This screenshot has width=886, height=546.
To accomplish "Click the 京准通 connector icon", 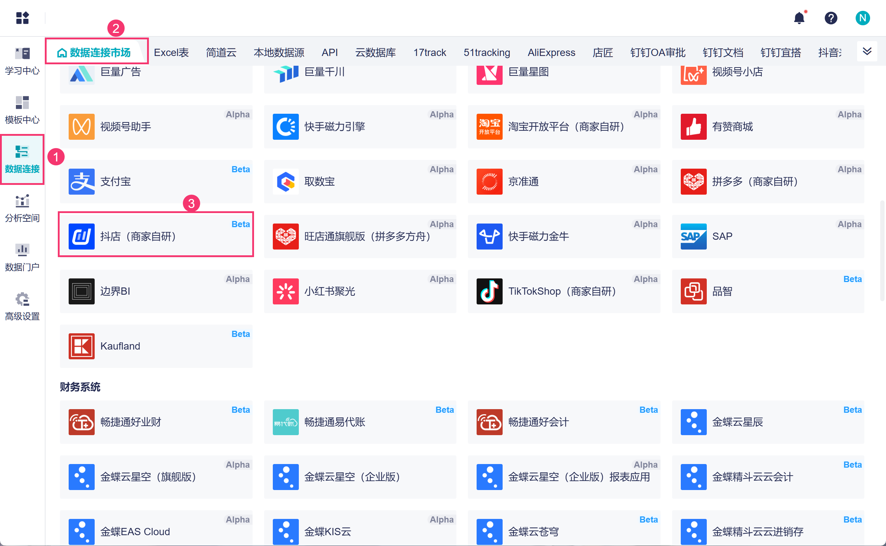I will click(x=490, y=182).
